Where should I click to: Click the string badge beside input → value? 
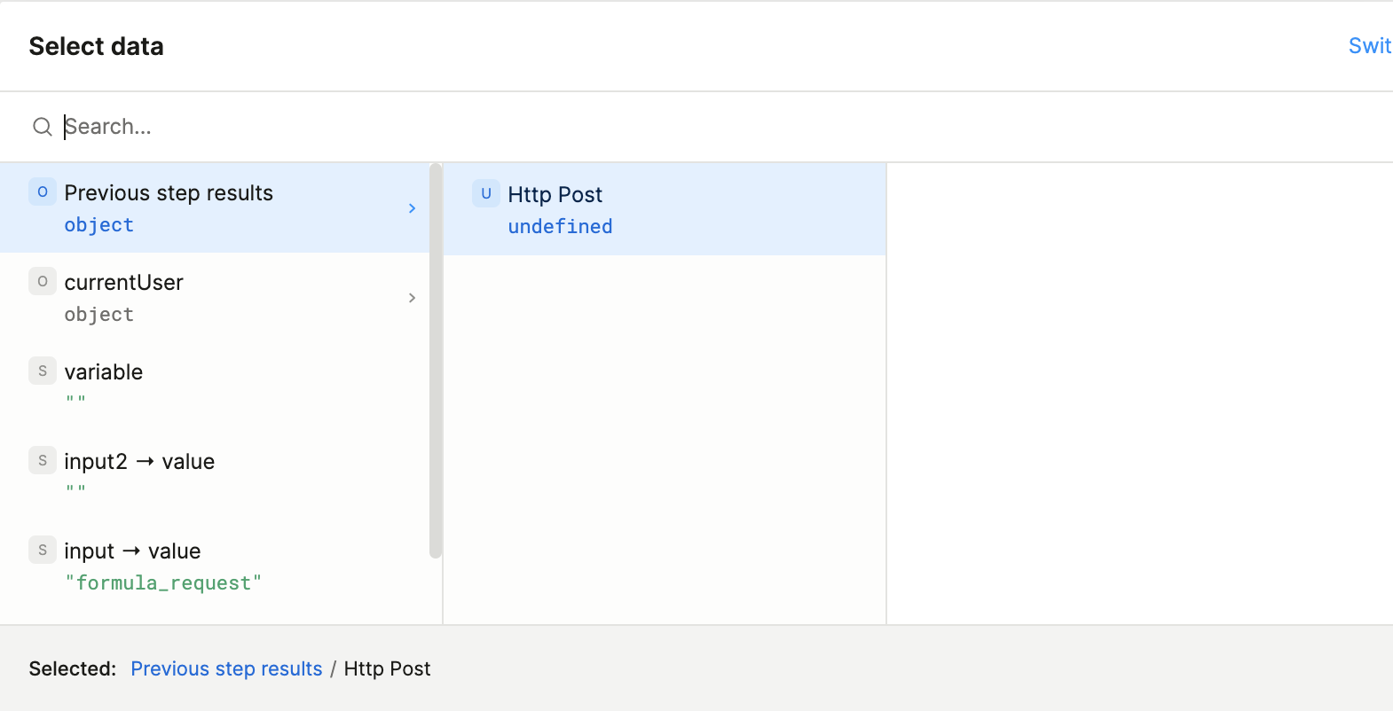pos(43,551)
